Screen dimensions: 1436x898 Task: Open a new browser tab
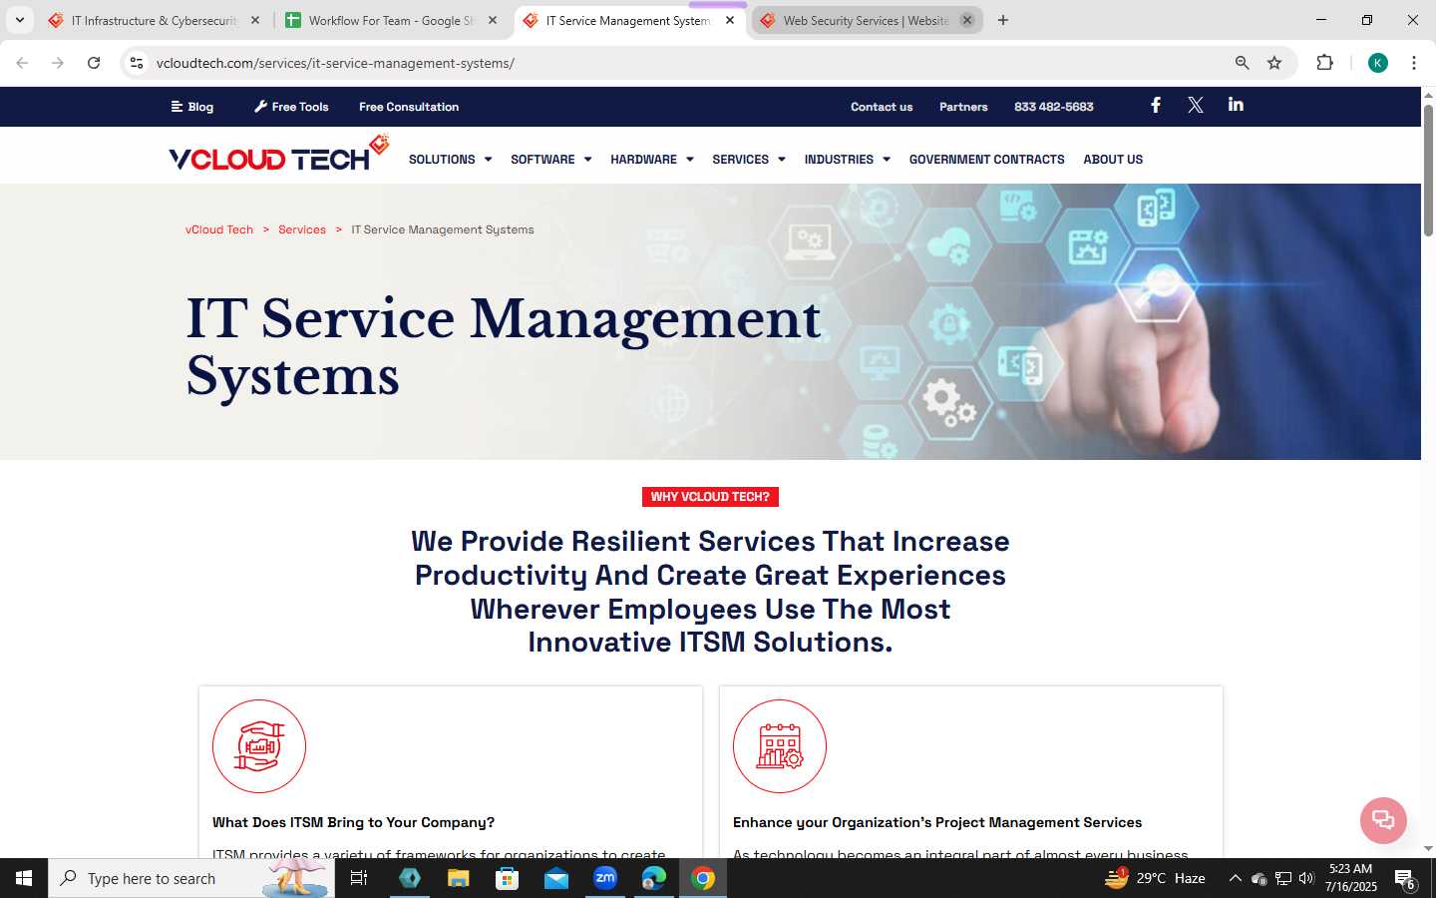[x=1003, y=20]
